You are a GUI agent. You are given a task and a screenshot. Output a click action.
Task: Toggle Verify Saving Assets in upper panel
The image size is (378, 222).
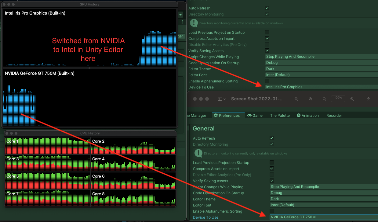[267, 50]
